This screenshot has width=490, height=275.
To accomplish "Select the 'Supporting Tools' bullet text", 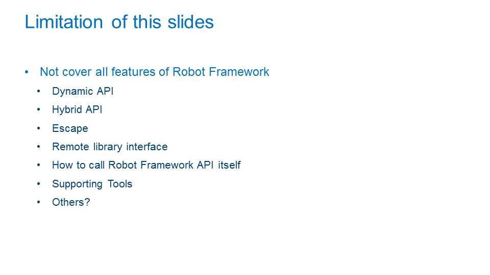I will tap(92, 184).
